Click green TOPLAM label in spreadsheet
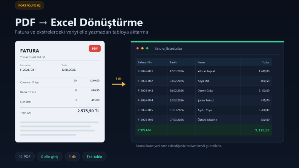299x168 pixels. click(x=144, y=130)
